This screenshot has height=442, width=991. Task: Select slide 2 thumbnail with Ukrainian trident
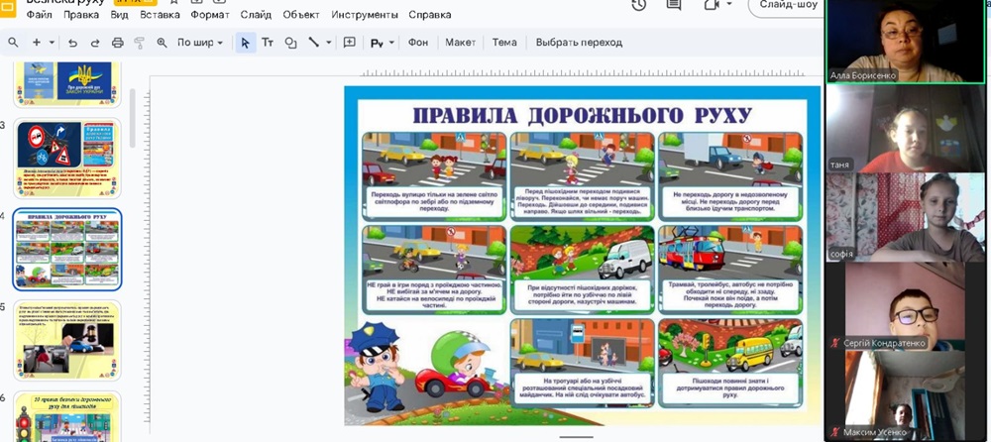[x=67, y=83]
